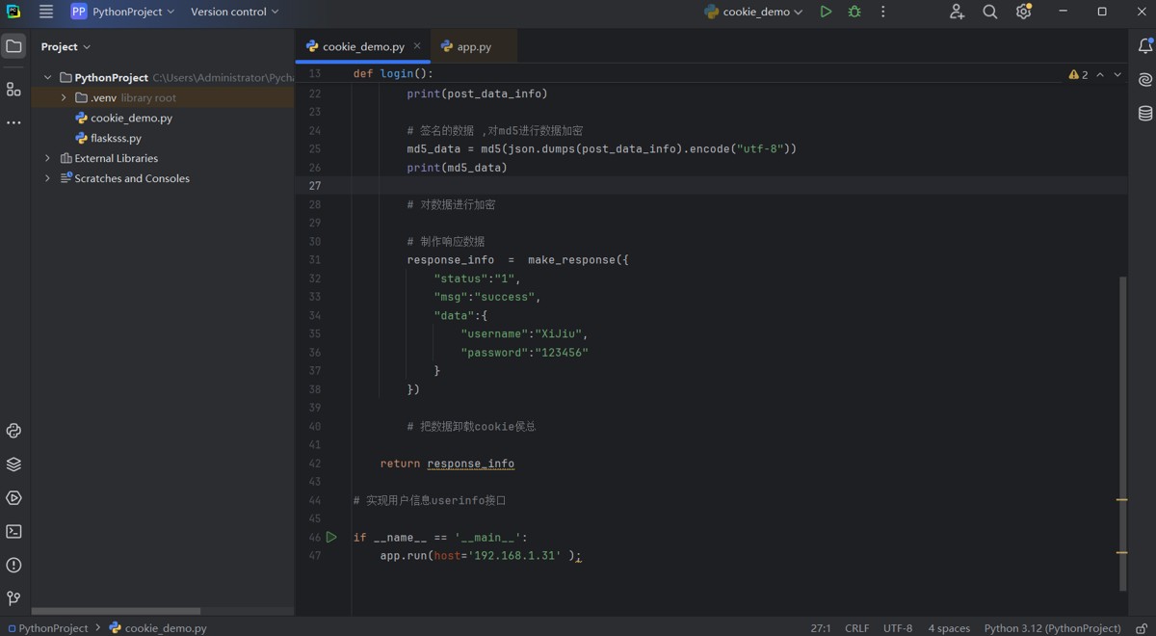Open the Git version control tool window
1156x636 pixels.
click(13, 598)
